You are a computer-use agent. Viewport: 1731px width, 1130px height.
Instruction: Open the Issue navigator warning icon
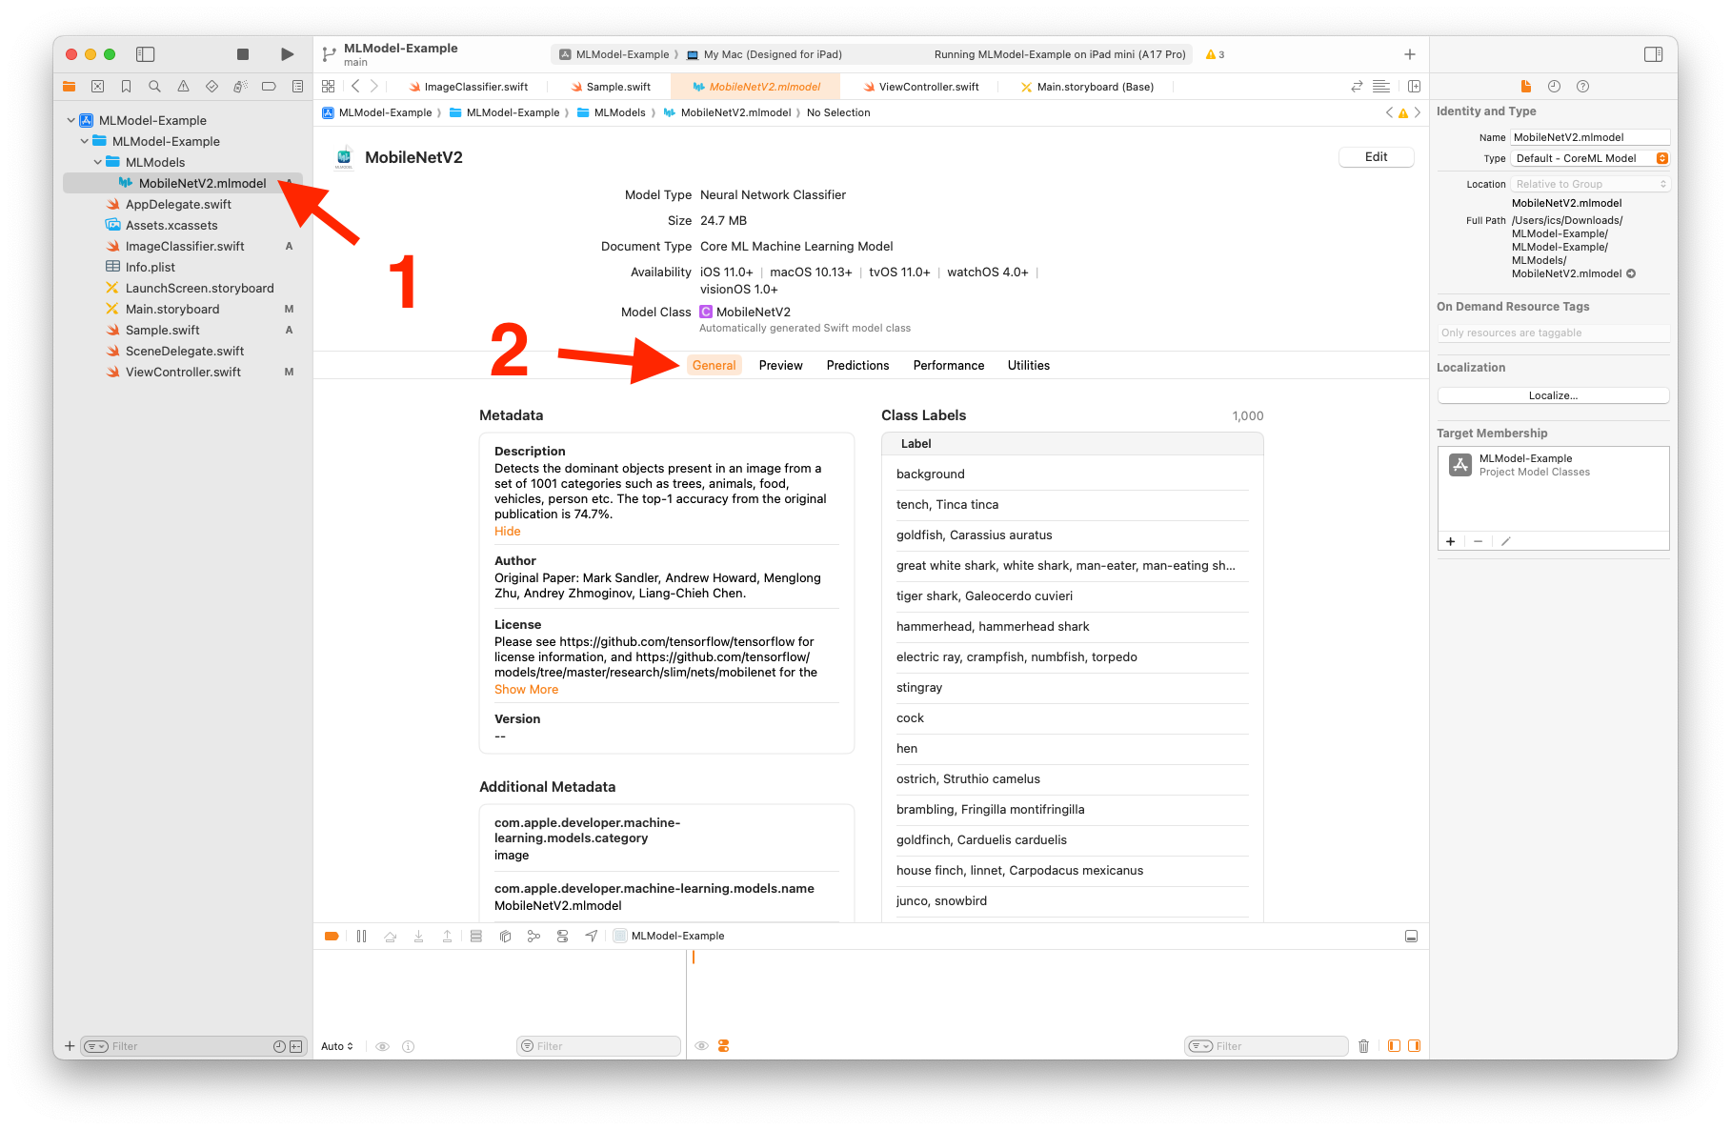click(183, 87)
